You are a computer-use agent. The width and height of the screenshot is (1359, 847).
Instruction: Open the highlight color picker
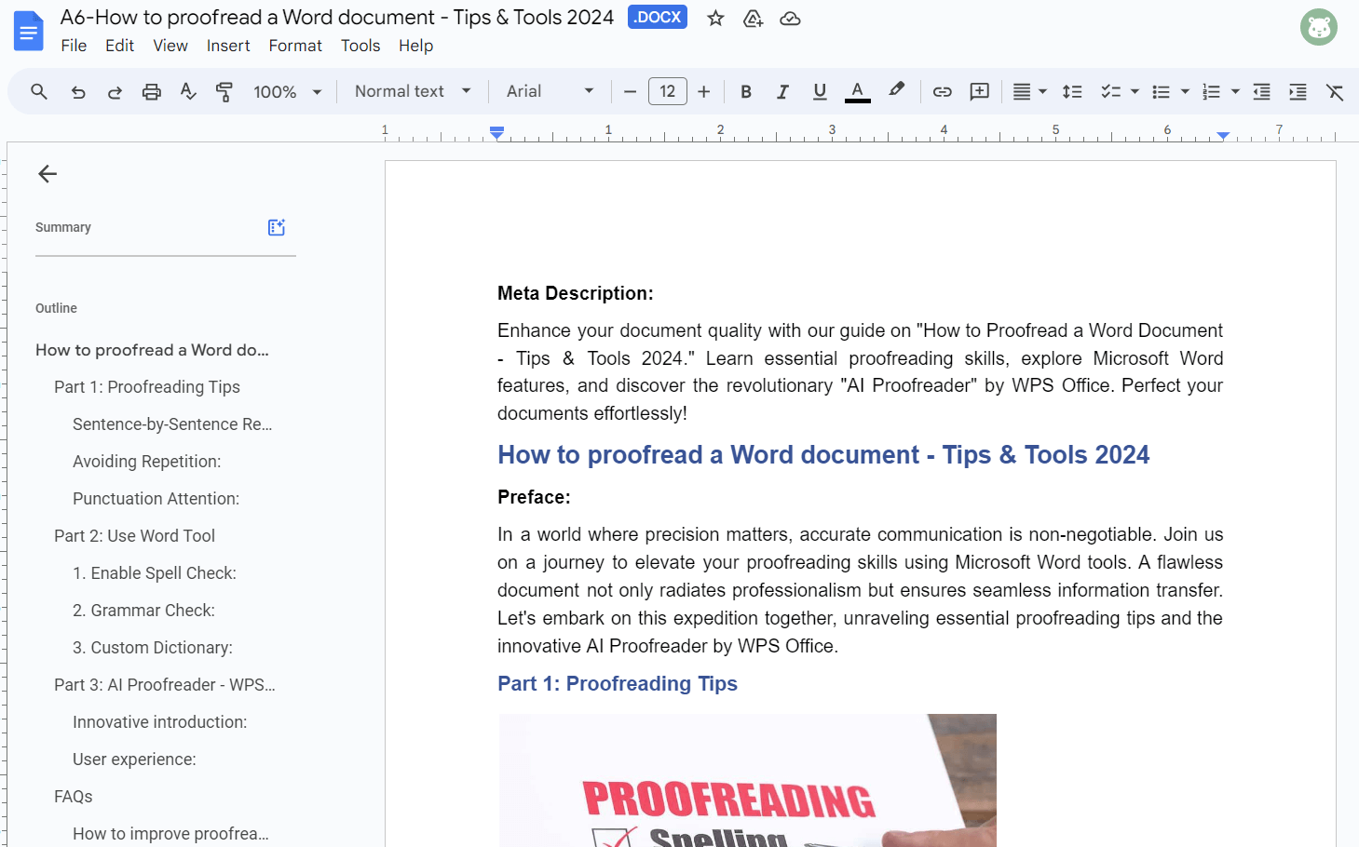pos(896,91)
